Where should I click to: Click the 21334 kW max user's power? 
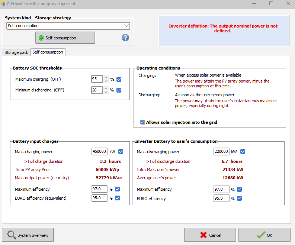pos(233,170)
